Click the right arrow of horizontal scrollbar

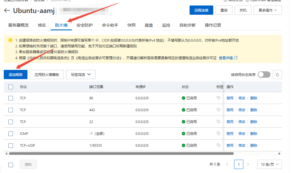pos(279,154)
